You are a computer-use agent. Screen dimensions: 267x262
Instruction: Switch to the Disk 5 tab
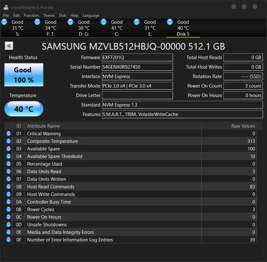tap(183, 28)
